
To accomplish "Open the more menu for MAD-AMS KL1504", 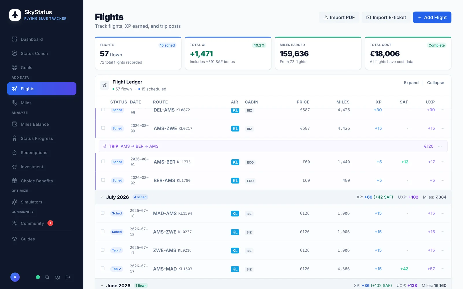I will coord(442,213).
